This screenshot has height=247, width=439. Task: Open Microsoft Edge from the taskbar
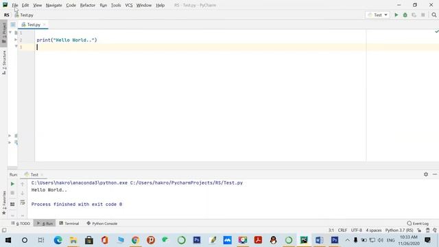(x=58, y=240)
